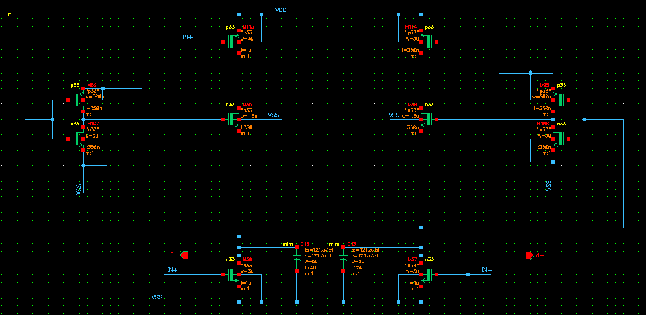Image resolution: width=646 pixels, height=315 pixels.
Task: Click the d+ output pin arrow
Action: point(184,255)
